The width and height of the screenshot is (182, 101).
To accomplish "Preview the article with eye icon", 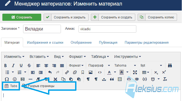I will (x=137, y=79).
